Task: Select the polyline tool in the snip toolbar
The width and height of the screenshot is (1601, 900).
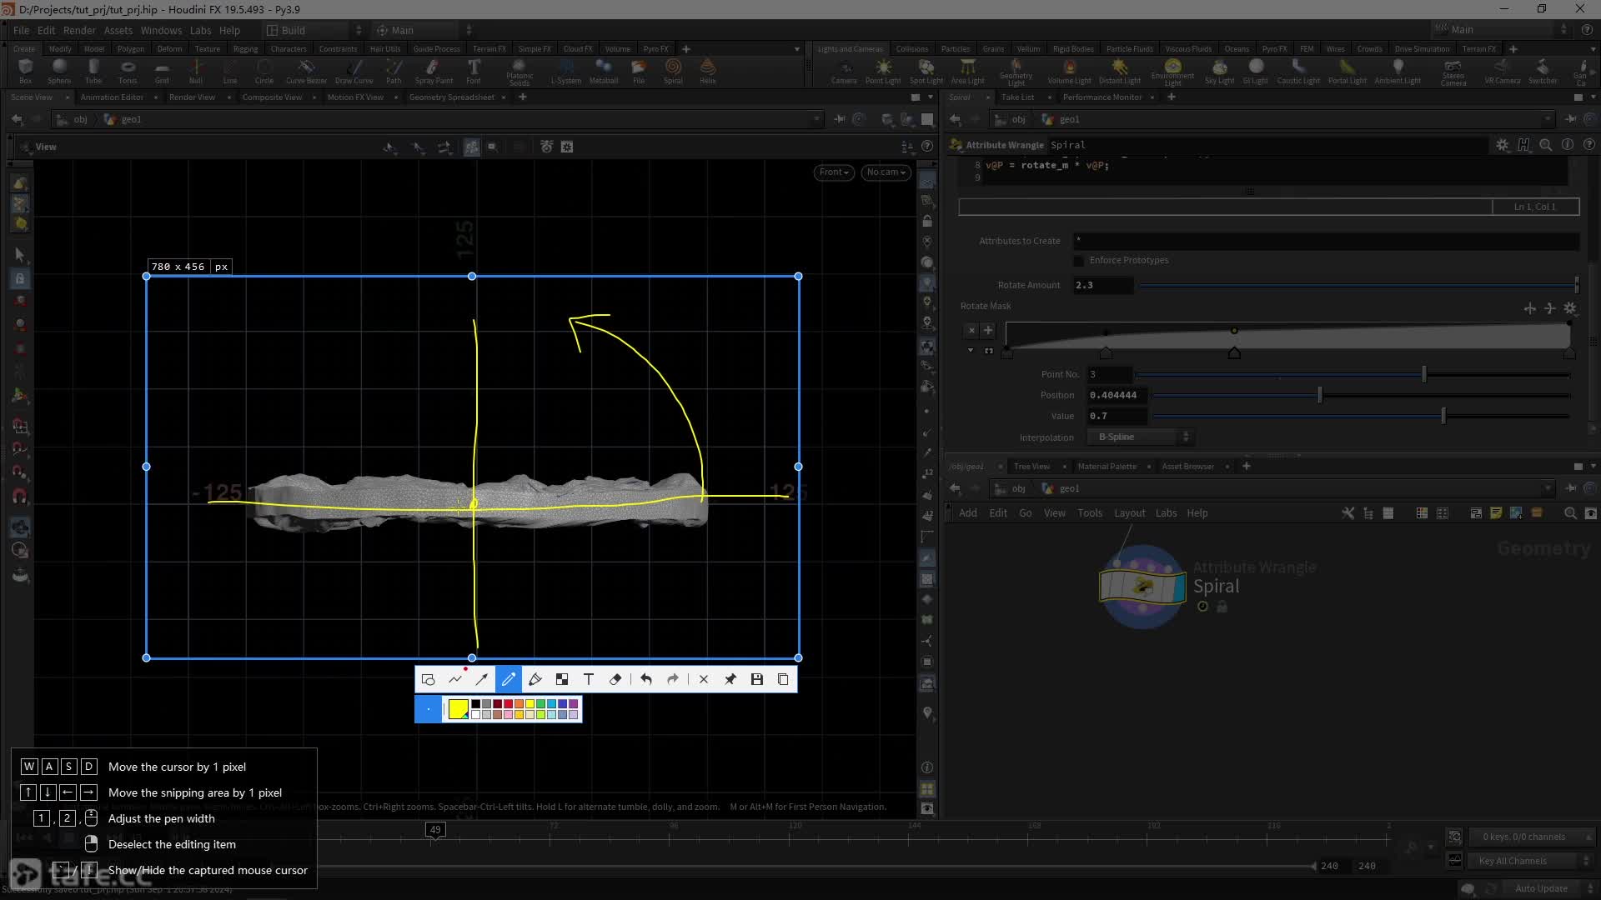Action: click(x=455, y=679)
